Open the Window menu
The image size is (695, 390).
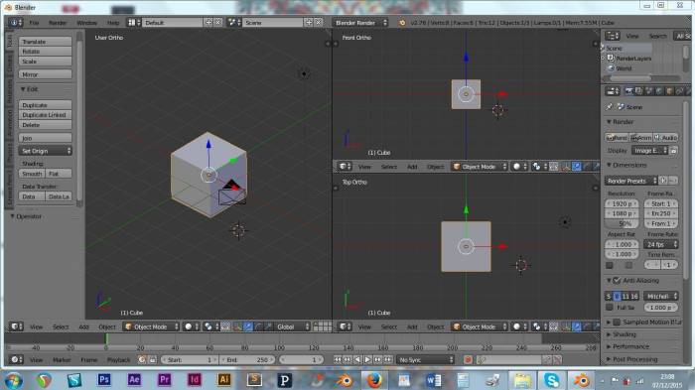[86, 23]
